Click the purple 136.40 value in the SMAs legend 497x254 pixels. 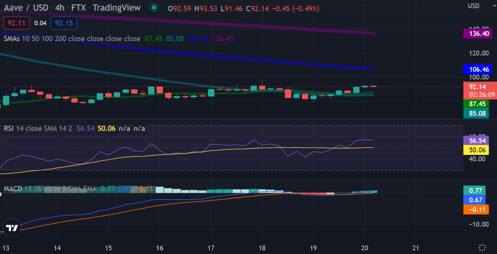pyautogui.click(x=223, y=39)
